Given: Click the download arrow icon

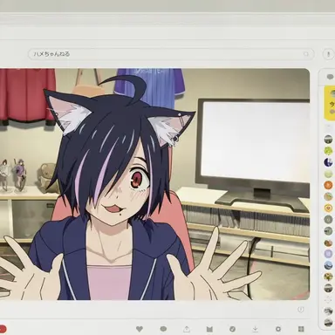Looking at the screenshot, I should pos(255,329).
